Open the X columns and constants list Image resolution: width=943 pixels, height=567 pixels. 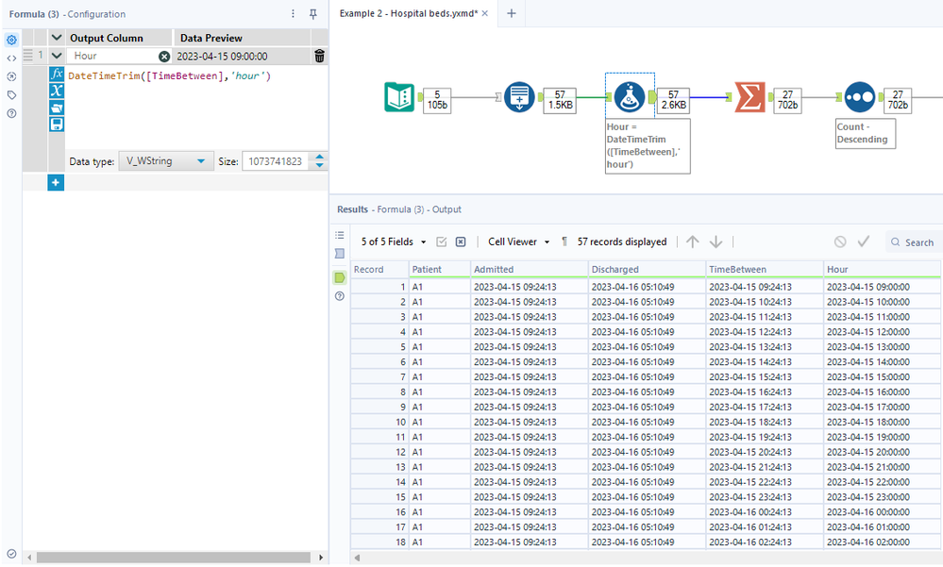tap(57, 91)
